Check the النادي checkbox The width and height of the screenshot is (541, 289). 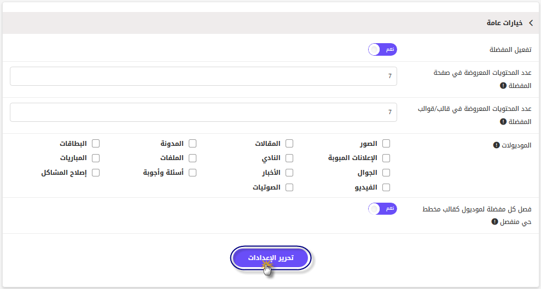289,158
